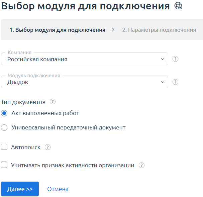Screen dimensions: 203x197
Task: Select Акт выполненных работ radio button
Action: click(x=4, y=113)
